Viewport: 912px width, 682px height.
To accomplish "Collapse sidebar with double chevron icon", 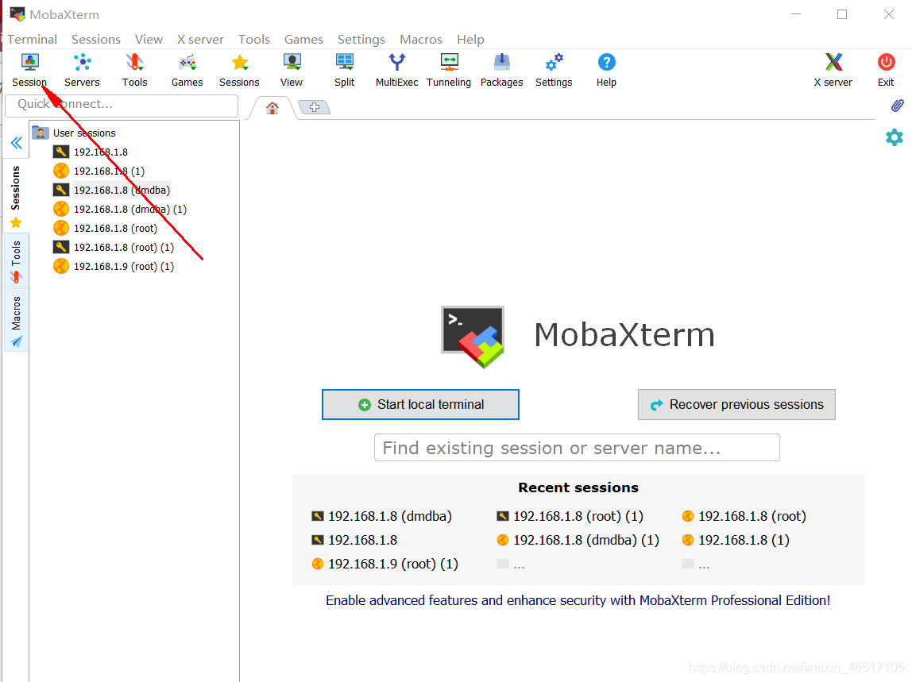I will 16,143.
